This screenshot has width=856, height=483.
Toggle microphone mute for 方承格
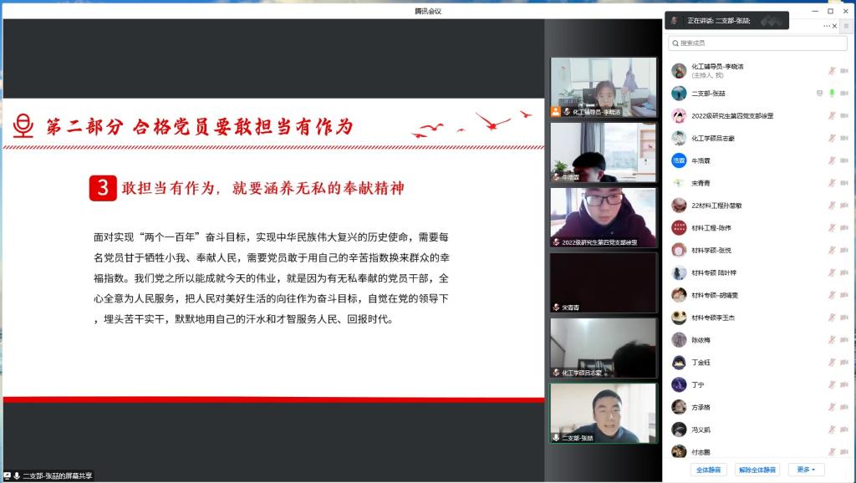coord(832,407)
